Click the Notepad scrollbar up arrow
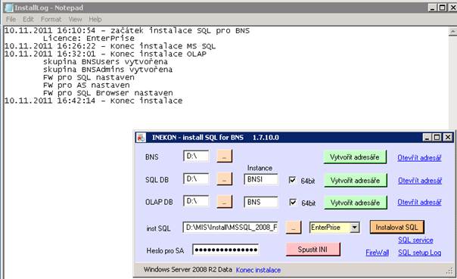The height and width of the screenshot is (279, 457). pos(452,31)
